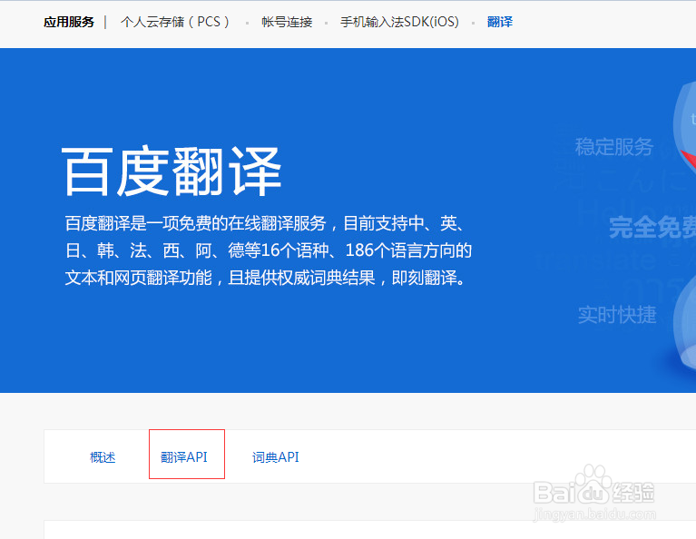Open 个人云存储（PCS）link in top navigation
The width and height of the screenshot is (696, 539).
click(174, 22)
